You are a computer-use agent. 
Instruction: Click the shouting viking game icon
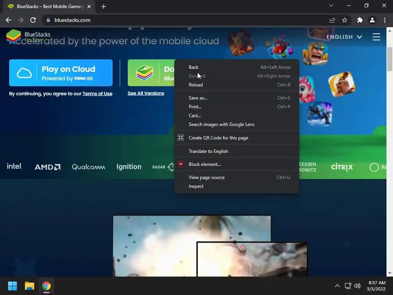315,53
